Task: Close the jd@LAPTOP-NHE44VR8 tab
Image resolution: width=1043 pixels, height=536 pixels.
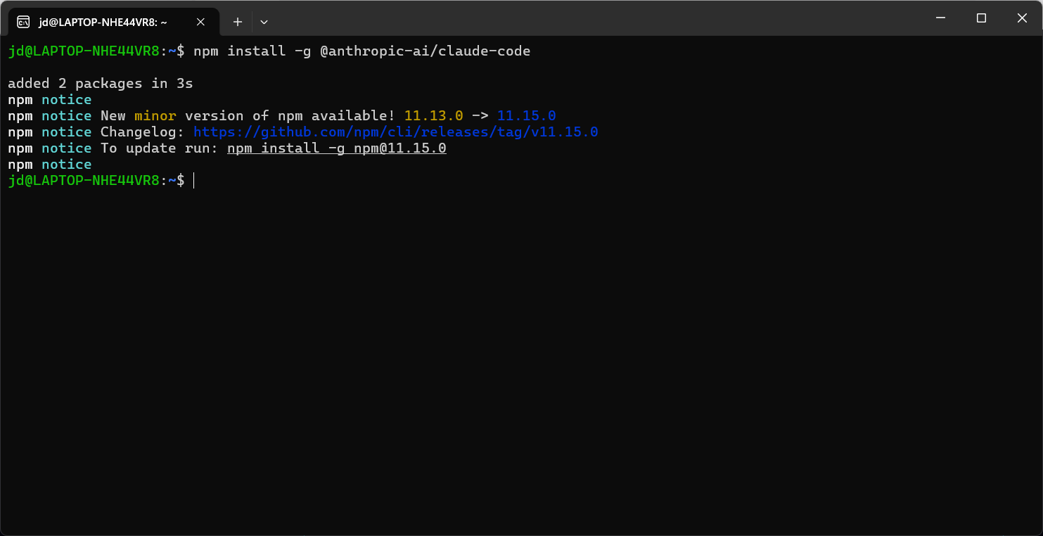Action: point(200,22)
